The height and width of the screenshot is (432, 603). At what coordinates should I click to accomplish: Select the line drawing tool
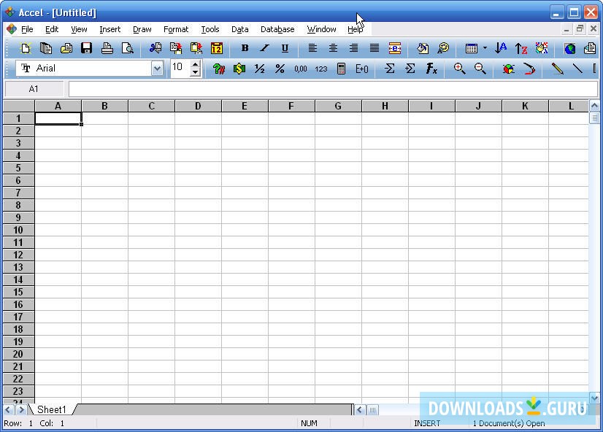tap(577, 69)
